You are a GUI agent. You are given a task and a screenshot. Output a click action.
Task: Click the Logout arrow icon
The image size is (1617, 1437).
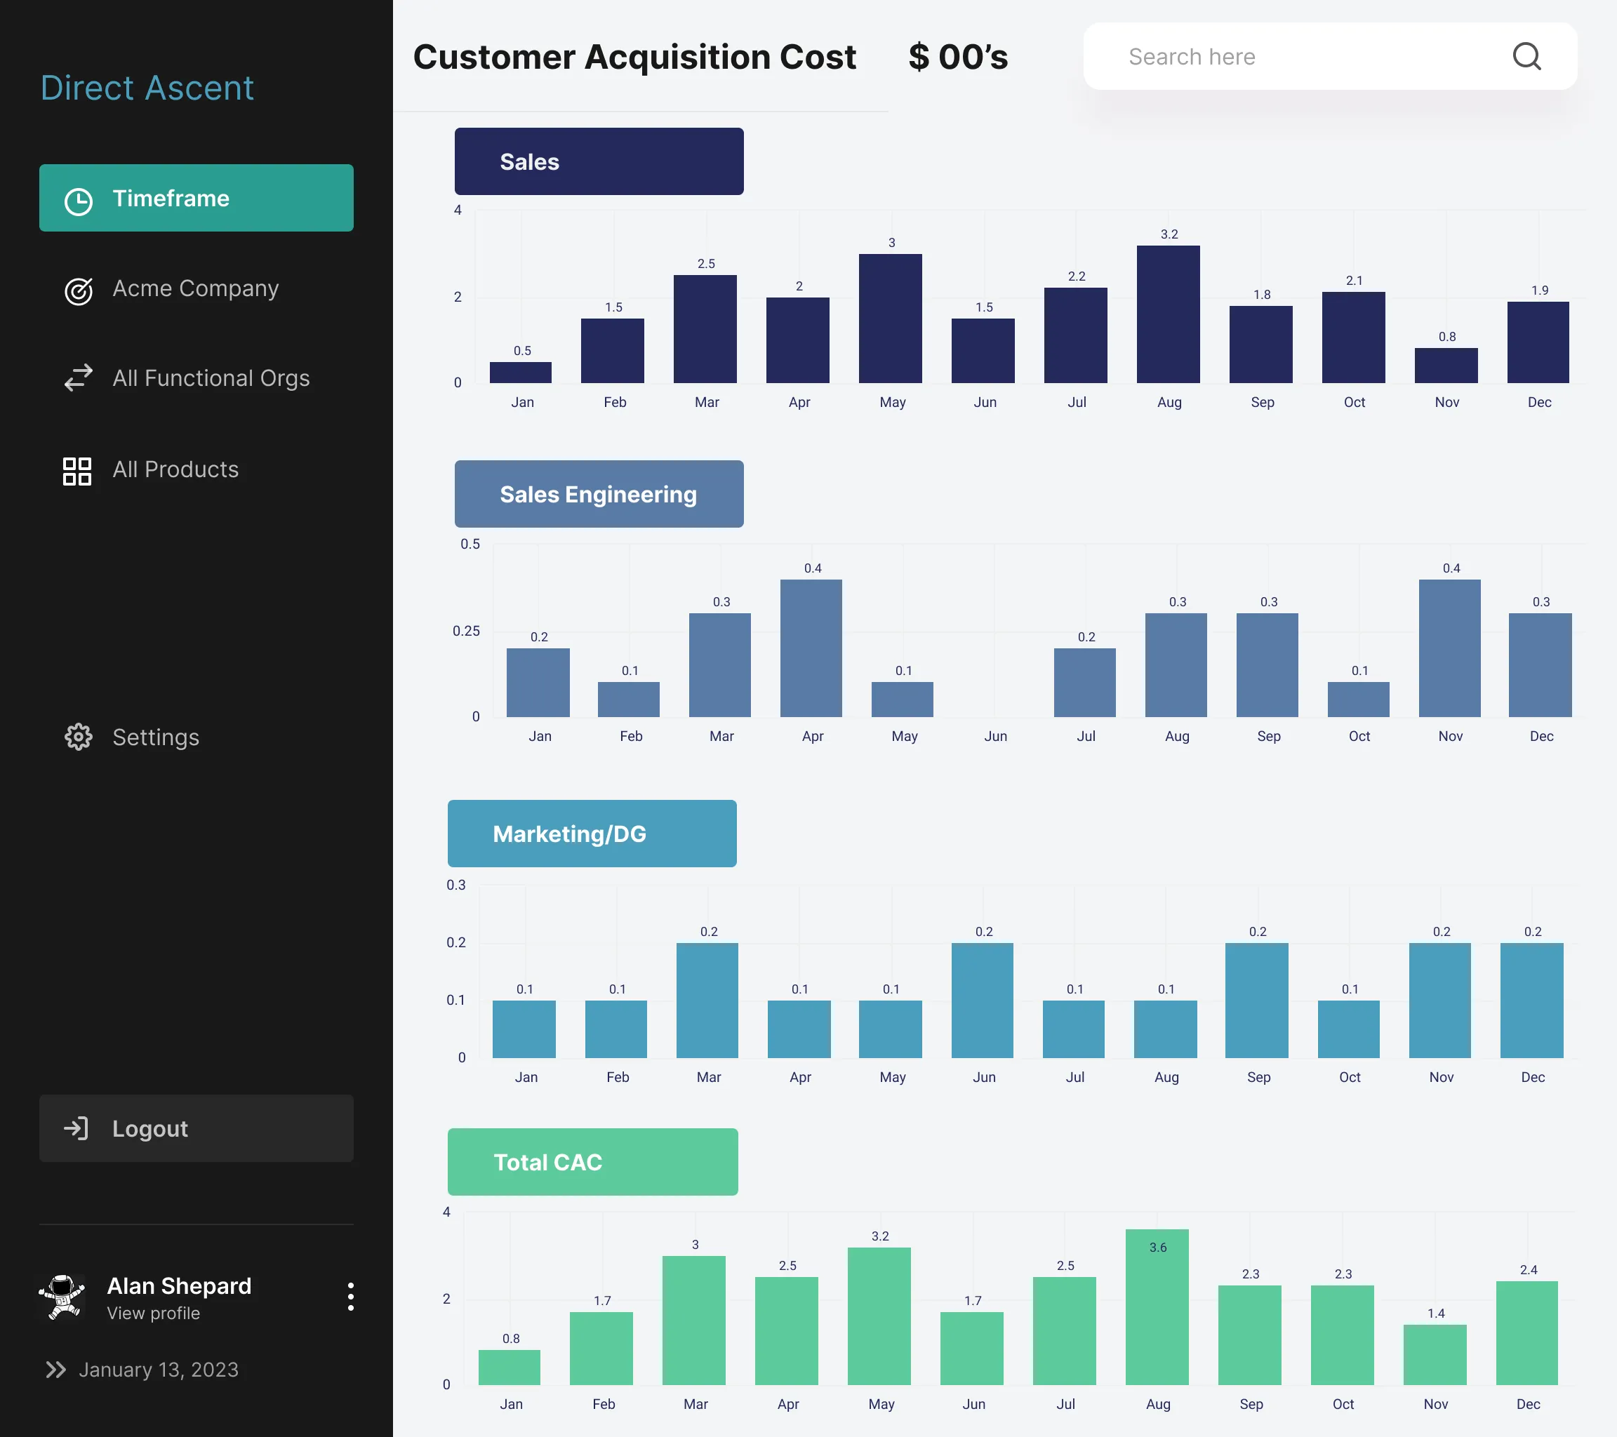point(76,1128)
